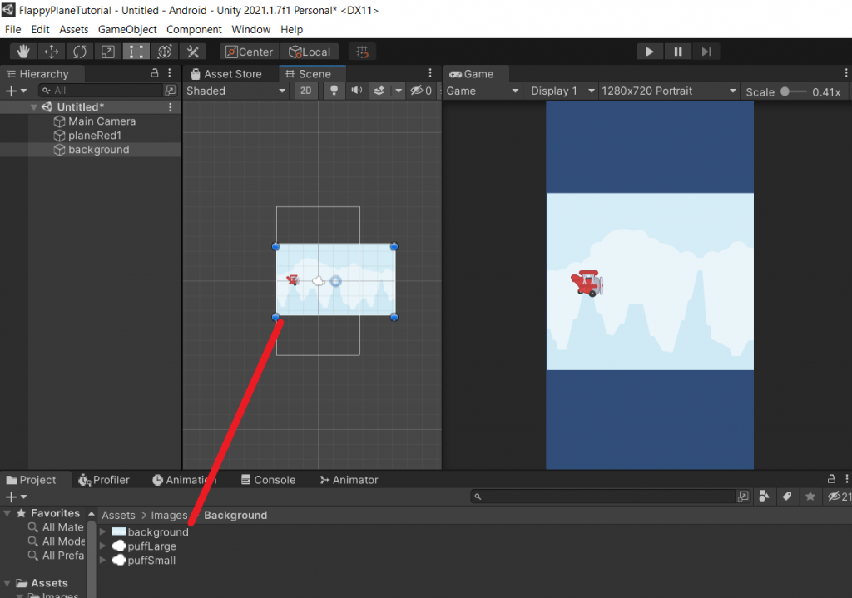
Task: Click the Center pivot toggle
Action: pyautogui.click(x=248, y=51)
